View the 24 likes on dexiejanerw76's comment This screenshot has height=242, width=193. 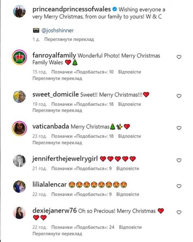click(x=83, y=227)
